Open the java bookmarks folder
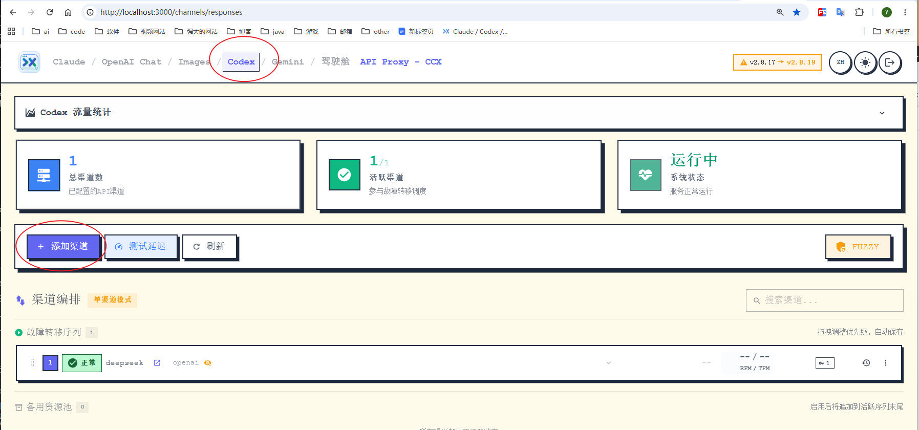This screenshot has width=919, height=430. [x=273, y=31]
